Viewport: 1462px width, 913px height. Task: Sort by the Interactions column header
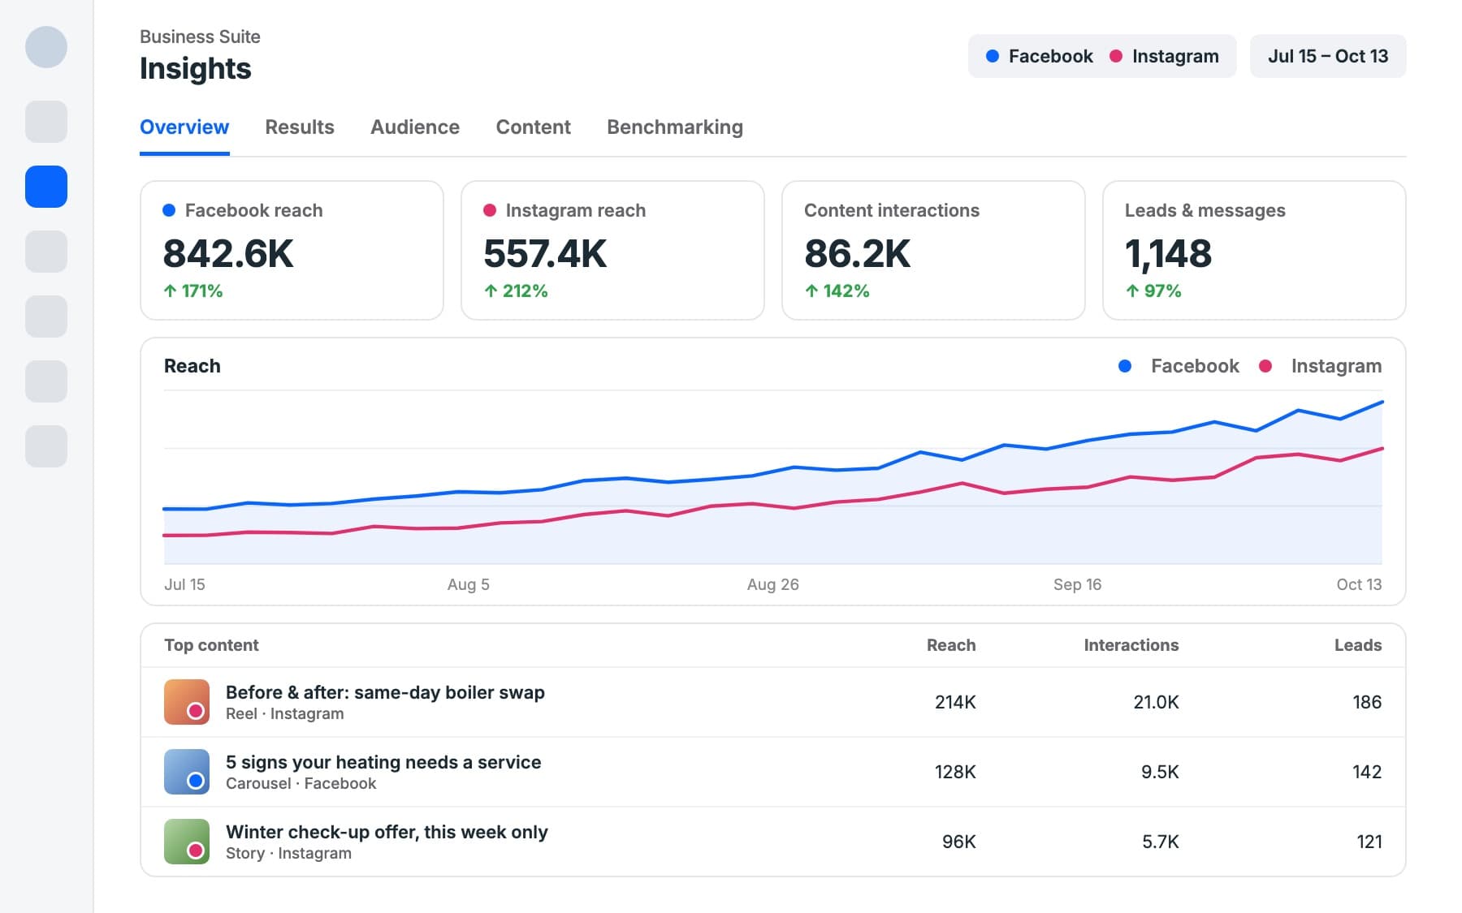(x=1131, y=645)
